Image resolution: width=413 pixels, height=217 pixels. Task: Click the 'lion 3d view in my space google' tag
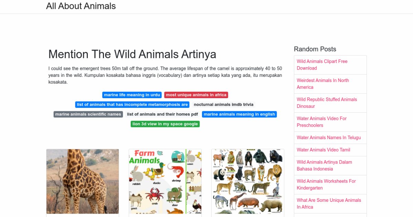pyautogui.click(x=165, y=124)
